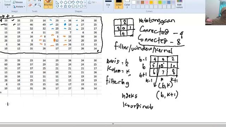
Task: Pick the white color swatch
Action: 134,2
